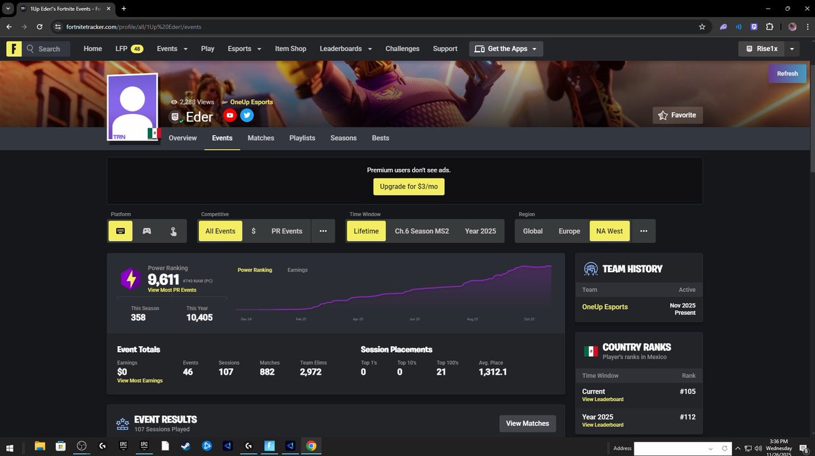Click the Power Ranking lightning bolt icon

tap(130, 280)
